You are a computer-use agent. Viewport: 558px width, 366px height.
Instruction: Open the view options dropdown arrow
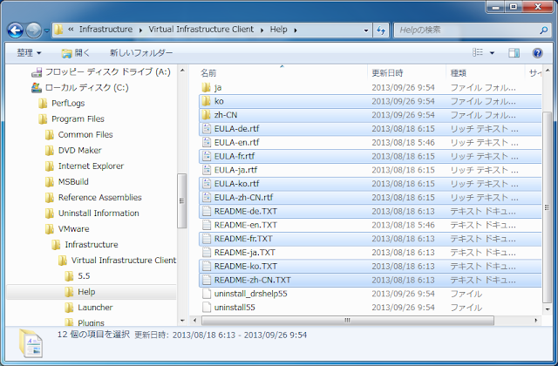point(492,53)
